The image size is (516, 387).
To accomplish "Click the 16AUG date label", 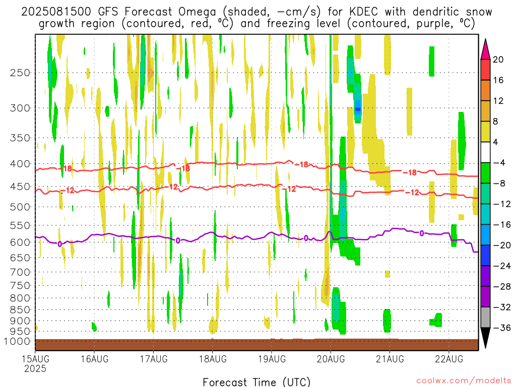I will point(94,359).
